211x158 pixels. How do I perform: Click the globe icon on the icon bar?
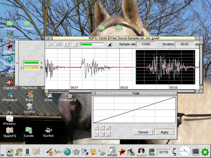pyautogui.click(x=67, y=152)
